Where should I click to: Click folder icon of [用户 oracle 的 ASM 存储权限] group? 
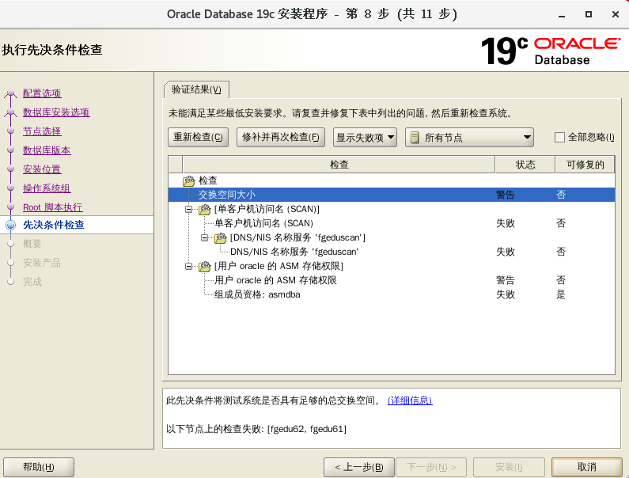pos(205,267)
